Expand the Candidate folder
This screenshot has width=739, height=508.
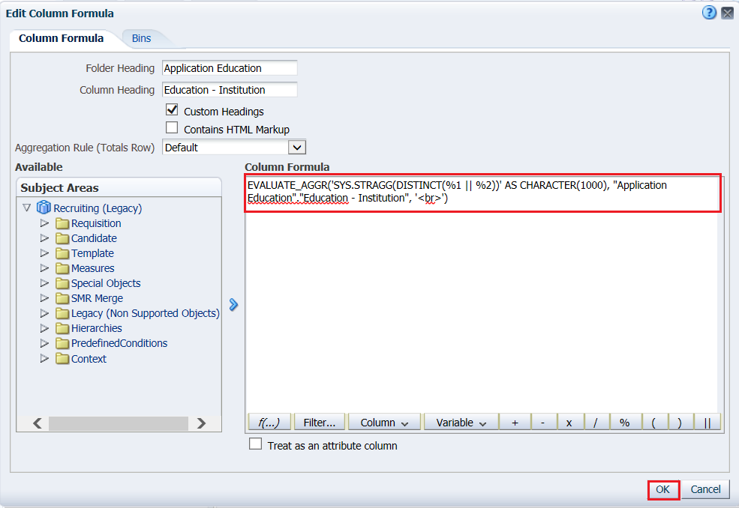pos(44,238)
